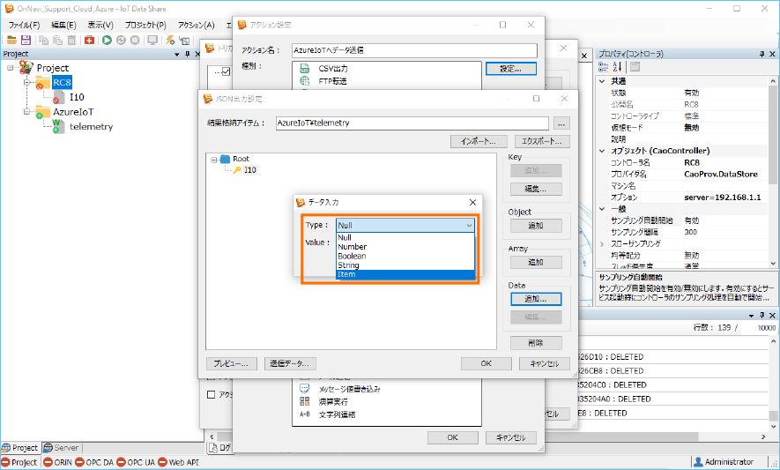The image size is (780, 470).
Task: Click the monitor icon in the toolbar
Action: [x=152, y=40]
